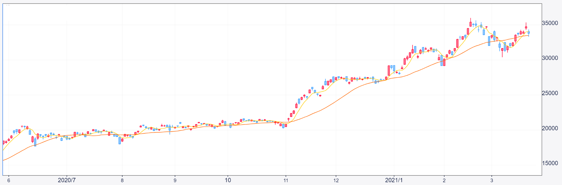Screen dimensions: 562x185
Task: Click the 15000 price axis label
Action: pos(550,163)
